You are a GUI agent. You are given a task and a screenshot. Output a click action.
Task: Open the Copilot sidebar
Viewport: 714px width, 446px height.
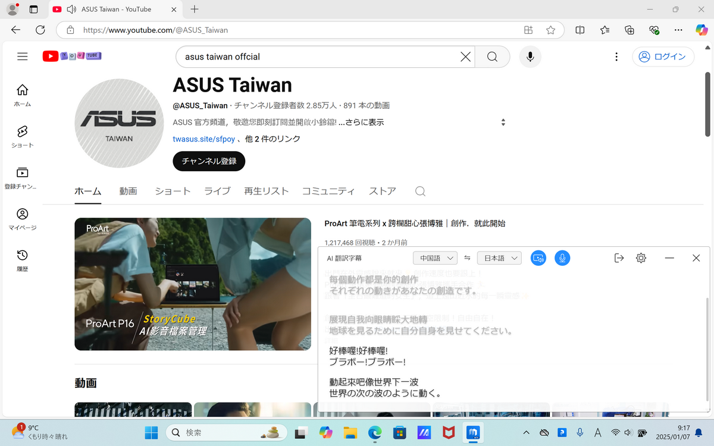[x=702, y=30]
